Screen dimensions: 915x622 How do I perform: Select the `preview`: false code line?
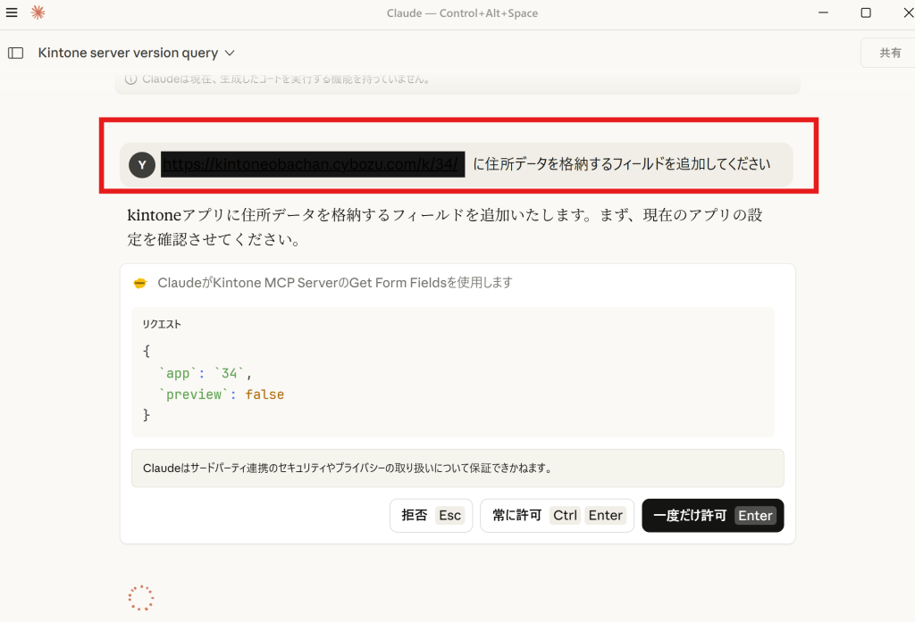222,394
